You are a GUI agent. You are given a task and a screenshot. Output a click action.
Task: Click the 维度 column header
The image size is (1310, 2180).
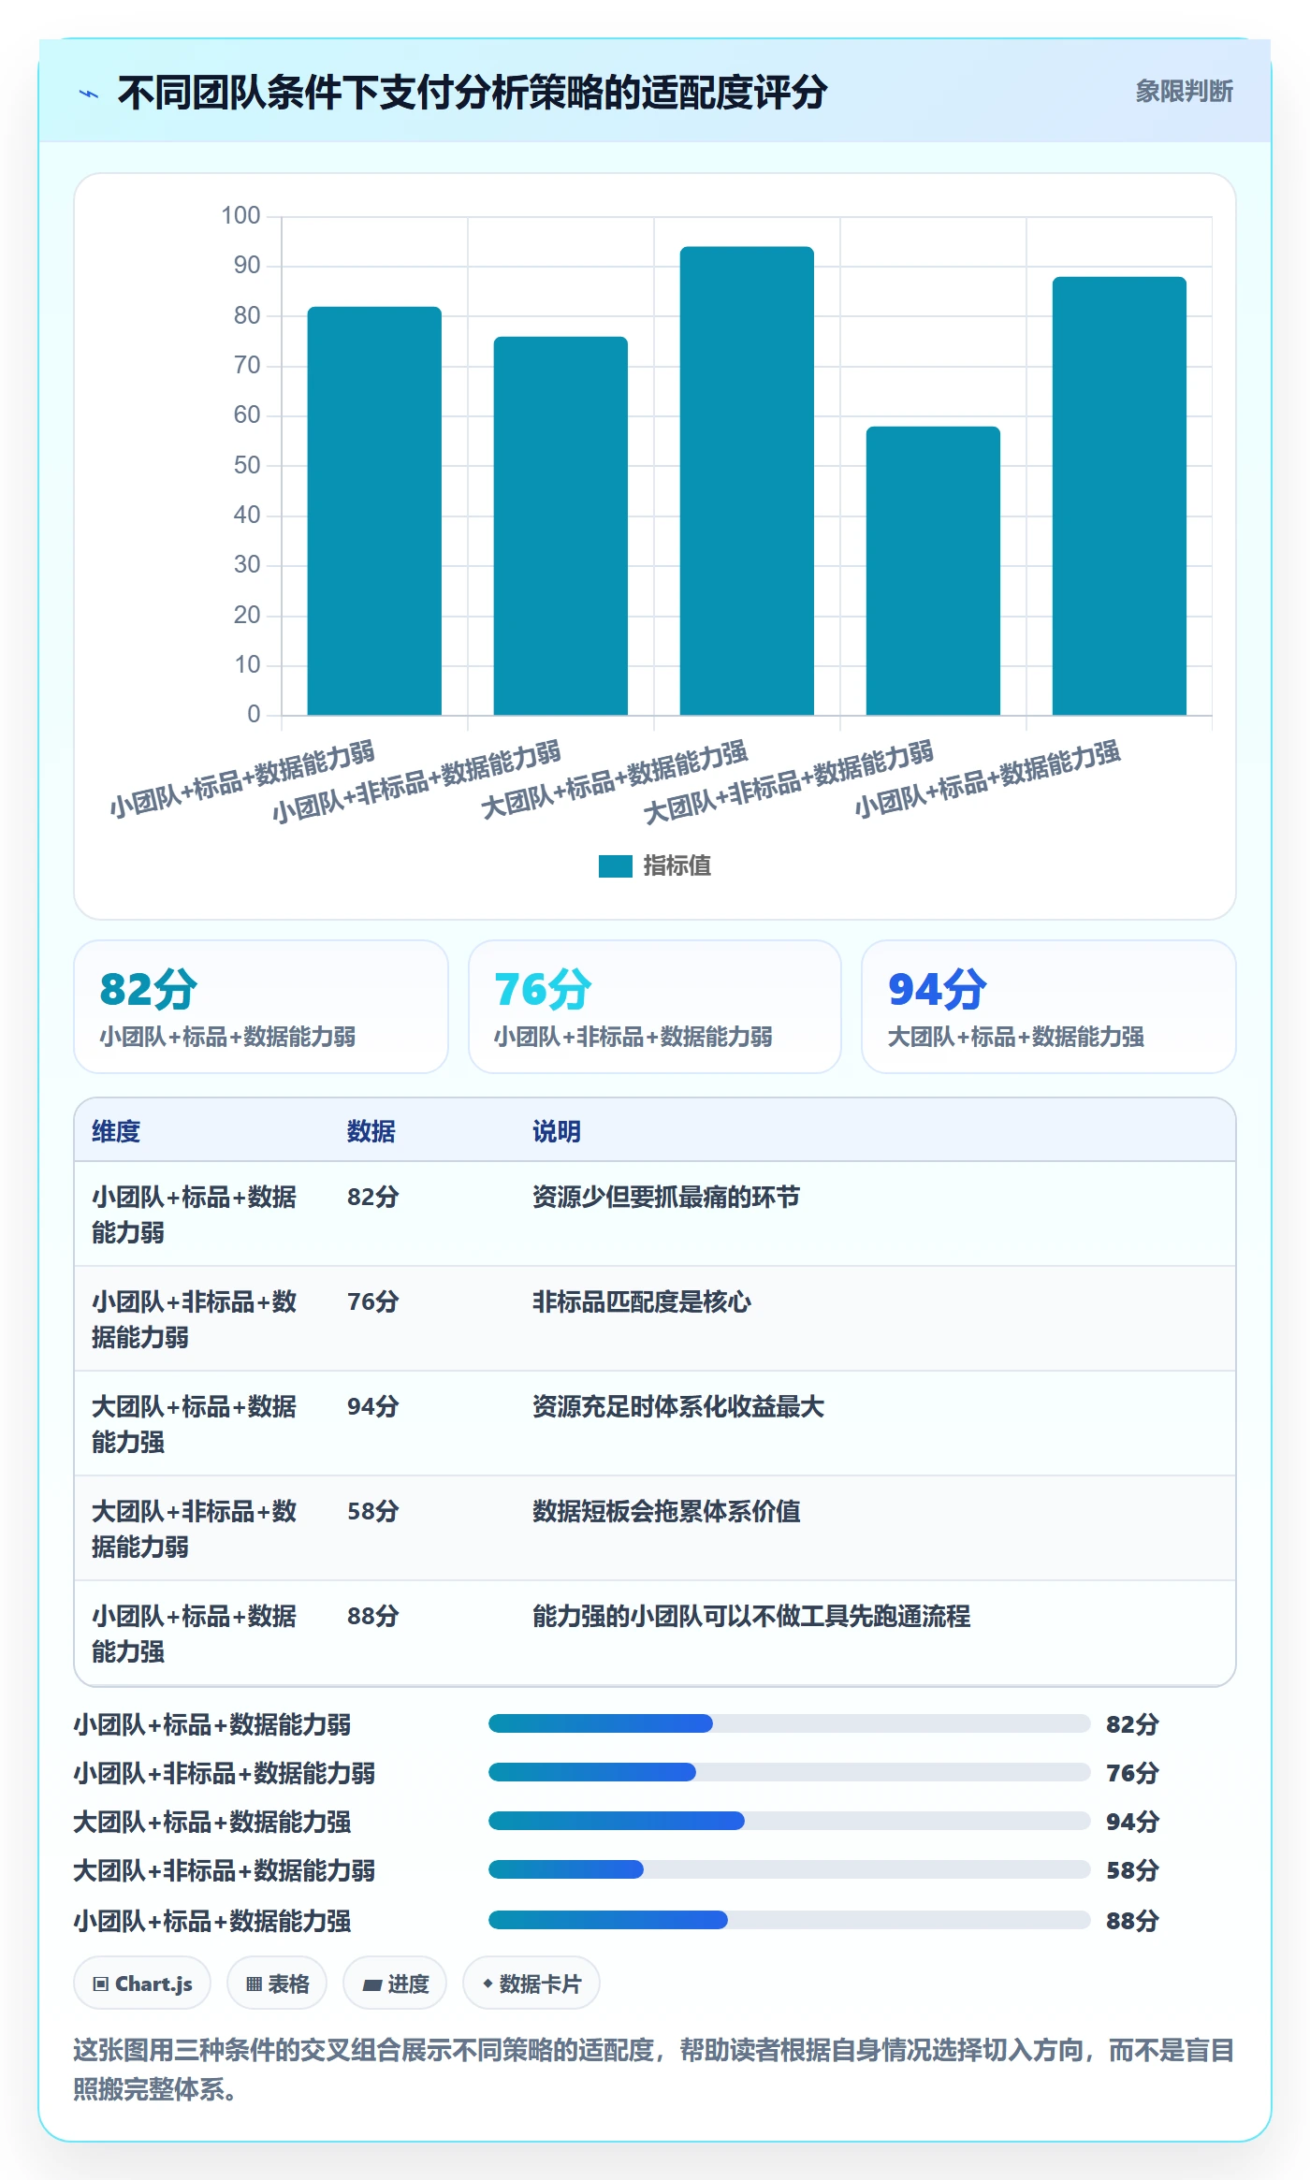(116, 1131)
